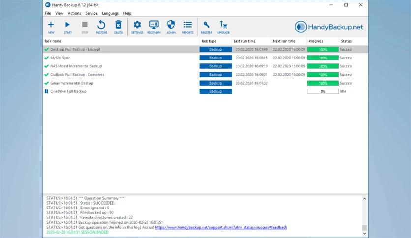Select the MySQL Sync task name
Viewport: 411px width, 238px height.
[60, 58]
